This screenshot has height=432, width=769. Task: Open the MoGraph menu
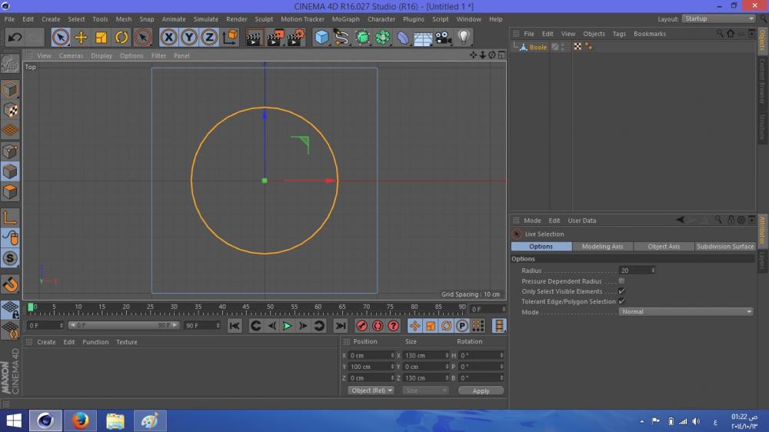(345, 19)
